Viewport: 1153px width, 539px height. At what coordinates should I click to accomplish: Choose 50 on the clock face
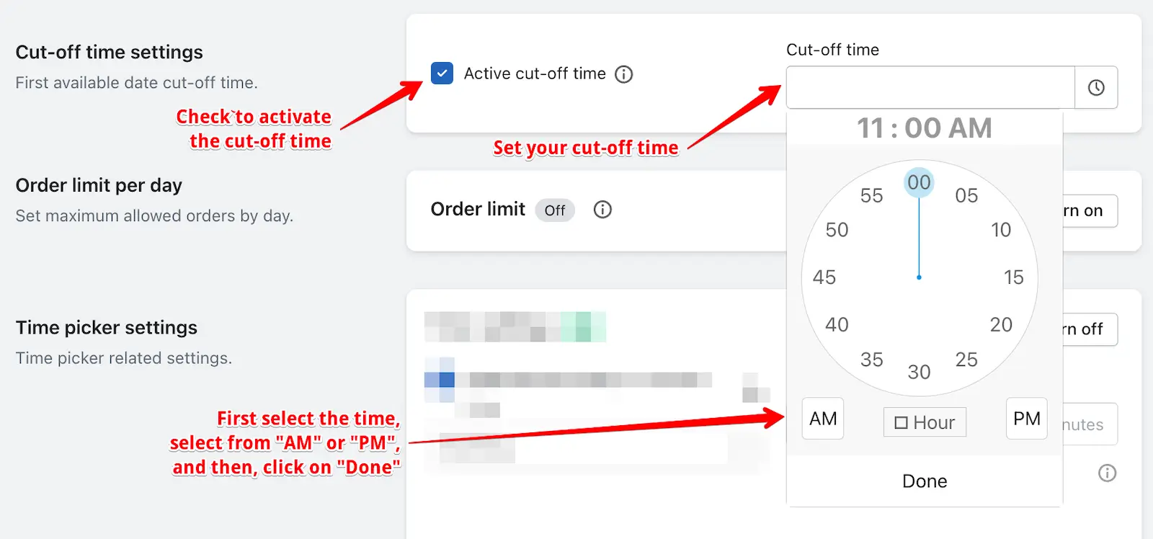(x=837, y=230)
